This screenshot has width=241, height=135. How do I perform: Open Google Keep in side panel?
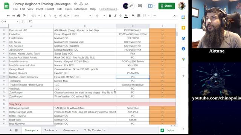pyautogui.click(x=183, y=28)
